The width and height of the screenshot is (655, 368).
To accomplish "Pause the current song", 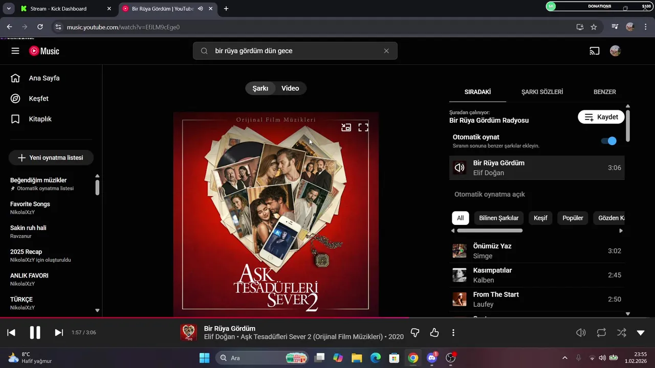I will pyautogui.click(x=35, y=333).
